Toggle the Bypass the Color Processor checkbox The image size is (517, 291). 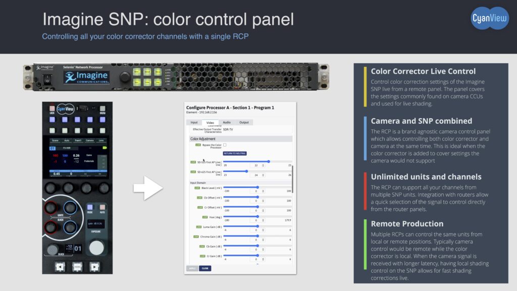point(225,145)
